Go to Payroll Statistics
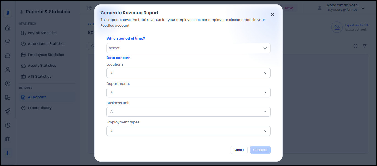377x166 pixels. pos(42,33)
